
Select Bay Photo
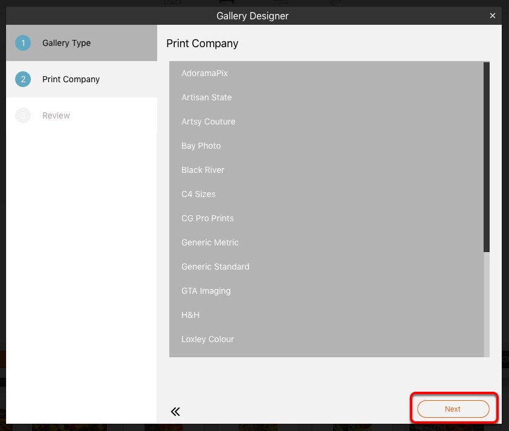(326, 146)
